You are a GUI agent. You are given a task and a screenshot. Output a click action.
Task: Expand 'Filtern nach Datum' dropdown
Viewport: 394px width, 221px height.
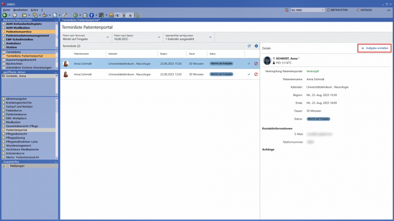pyautogui.click(x=136, y=37)
